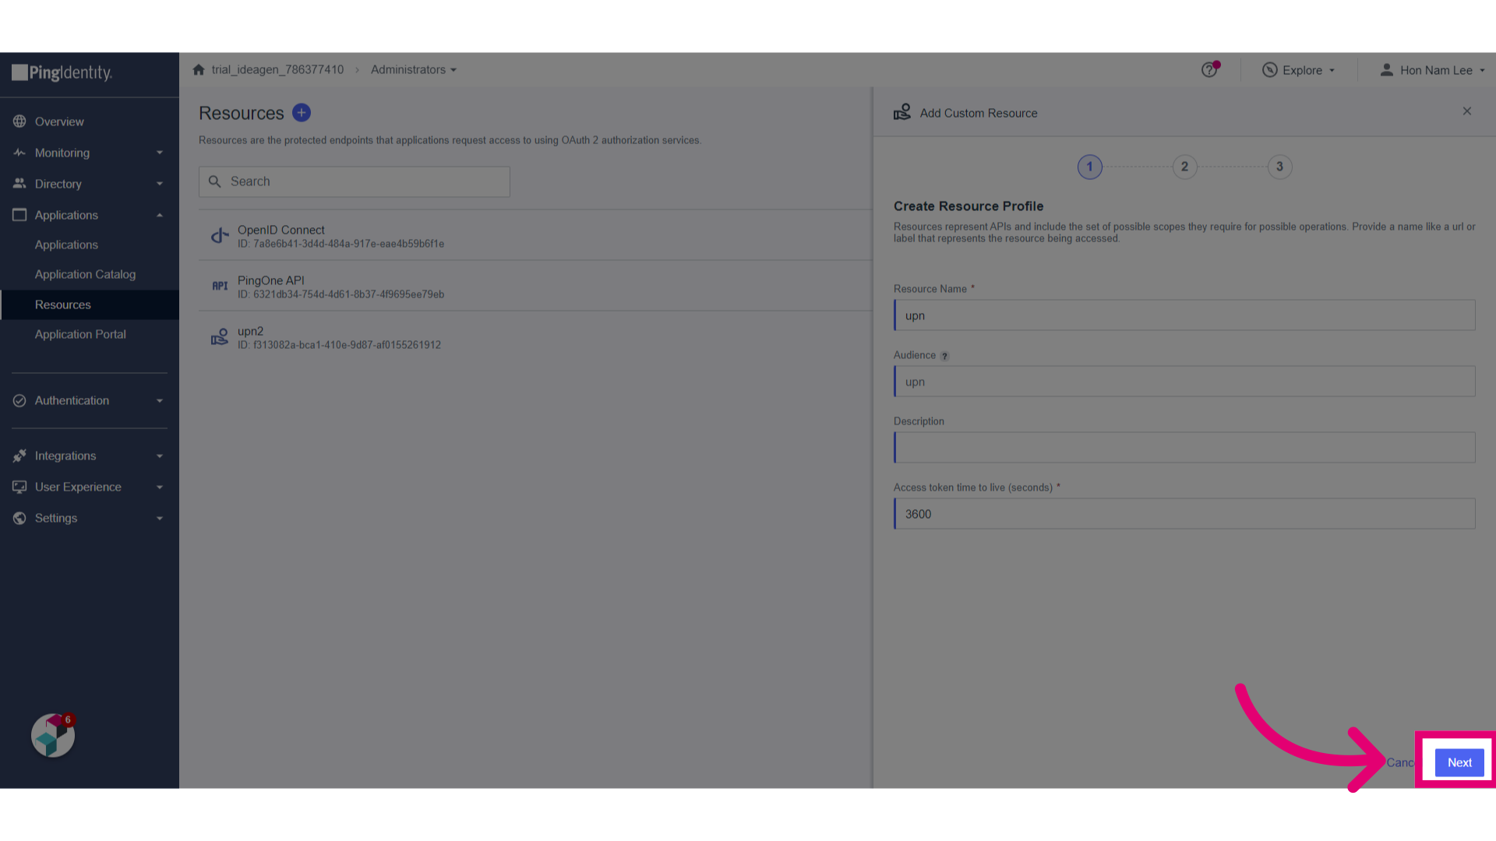Collapse the Applications menu arrow
1496x841 pixels.
click(160, 215)
